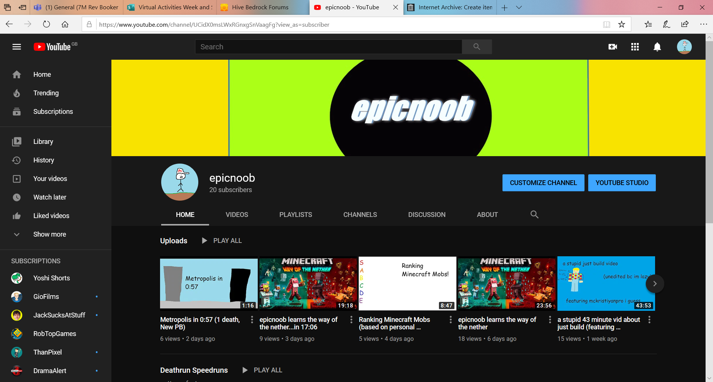
Task: Click the browser address bar URL
Action: click(x=214, y=24)
